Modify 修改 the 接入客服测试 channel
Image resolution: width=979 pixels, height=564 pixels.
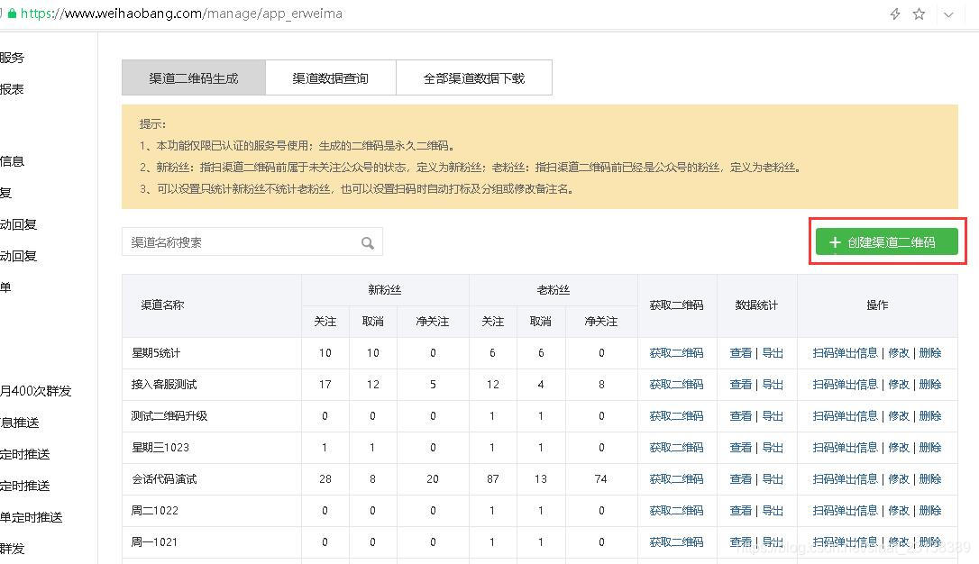click(899, 385)
